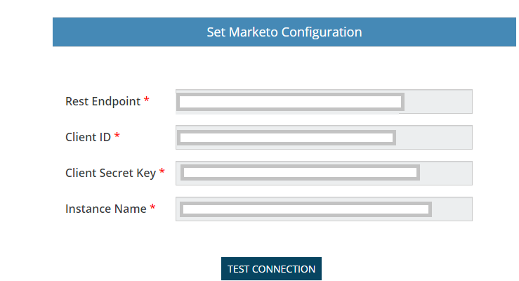This screenshot has height=281, width=519.
Task: Click the Client ID label text
Action: pos(88,137)
